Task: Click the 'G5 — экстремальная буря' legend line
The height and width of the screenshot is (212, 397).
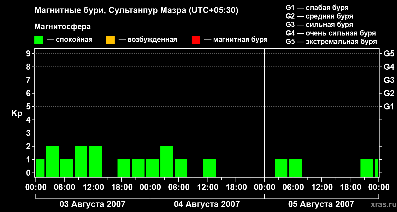Action: point(331,42)
